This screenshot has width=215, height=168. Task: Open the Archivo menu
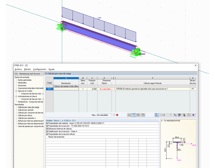pos(18,69)
